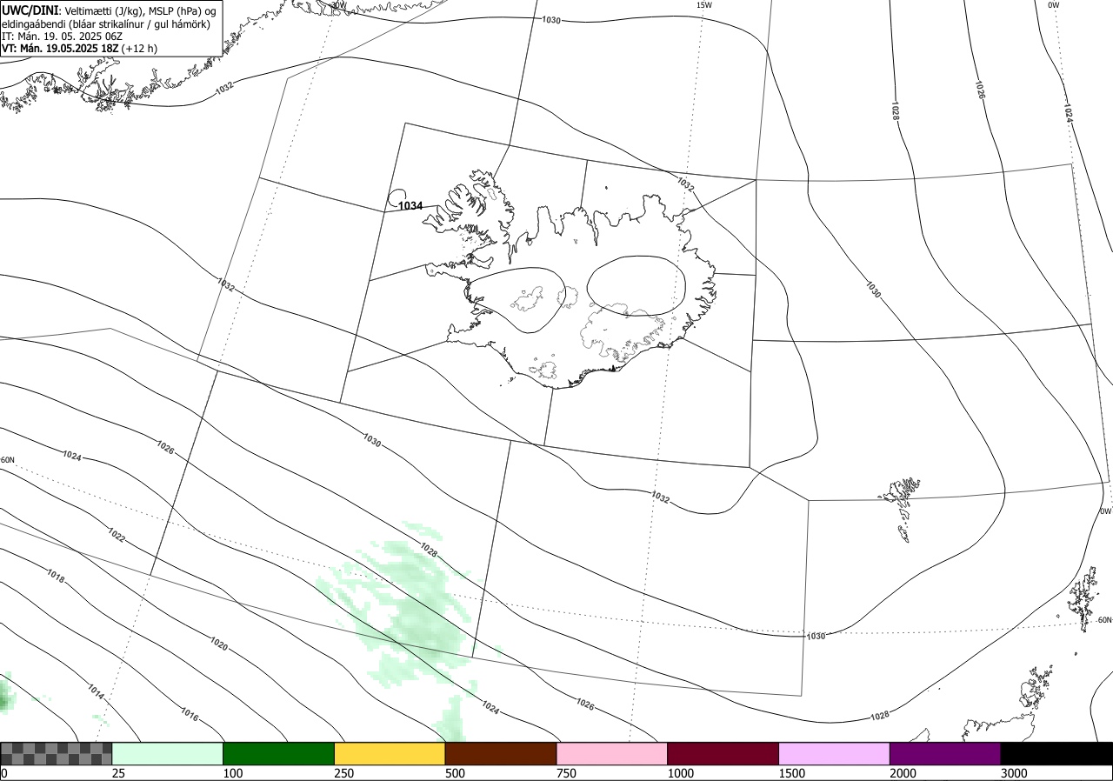This screenshot has height=781, width=1113.
Task: Select the light green 25–100 legend swatch
Action: pos(168,753)
